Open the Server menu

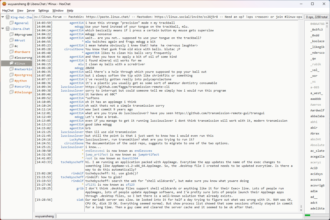[x=31, y=11]
